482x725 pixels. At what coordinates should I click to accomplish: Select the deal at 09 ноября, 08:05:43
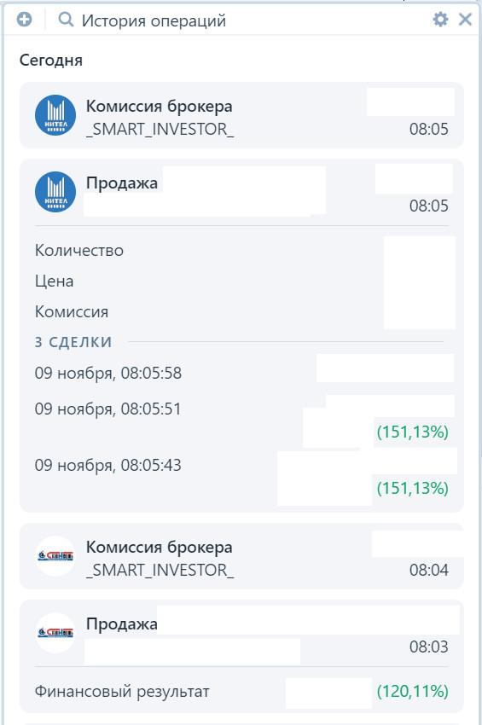241,476
